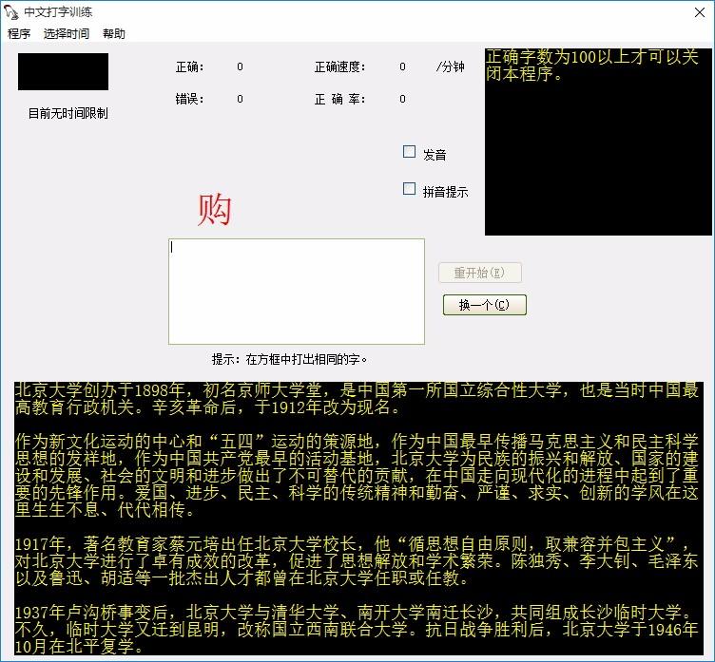Click the paragraph starting with 1937年卢沟桥事变
The width and height of the screenshot is (715, 662).
[357, 629]
